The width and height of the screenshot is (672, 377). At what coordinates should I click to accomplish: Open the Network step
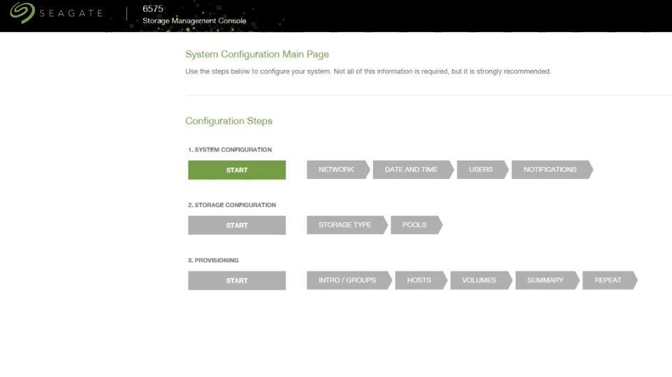[x=337, y=169]
